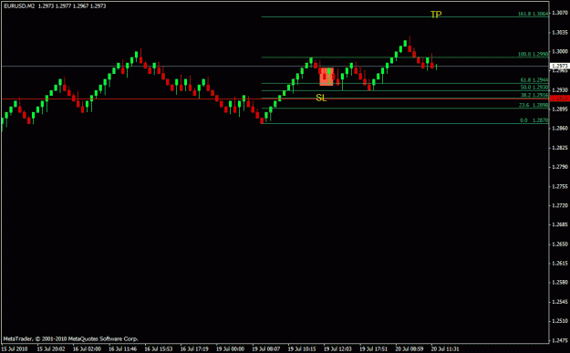Viewport: 570px width, 353px height.
Task: Click time axis label 16 Jul 15:53
Action: pyautogui.click(x=159, y=349)
